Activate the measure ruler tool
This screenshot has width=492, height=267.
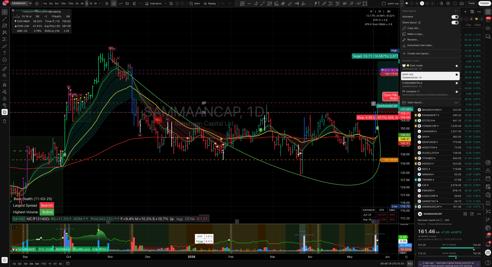click(4, 69)
